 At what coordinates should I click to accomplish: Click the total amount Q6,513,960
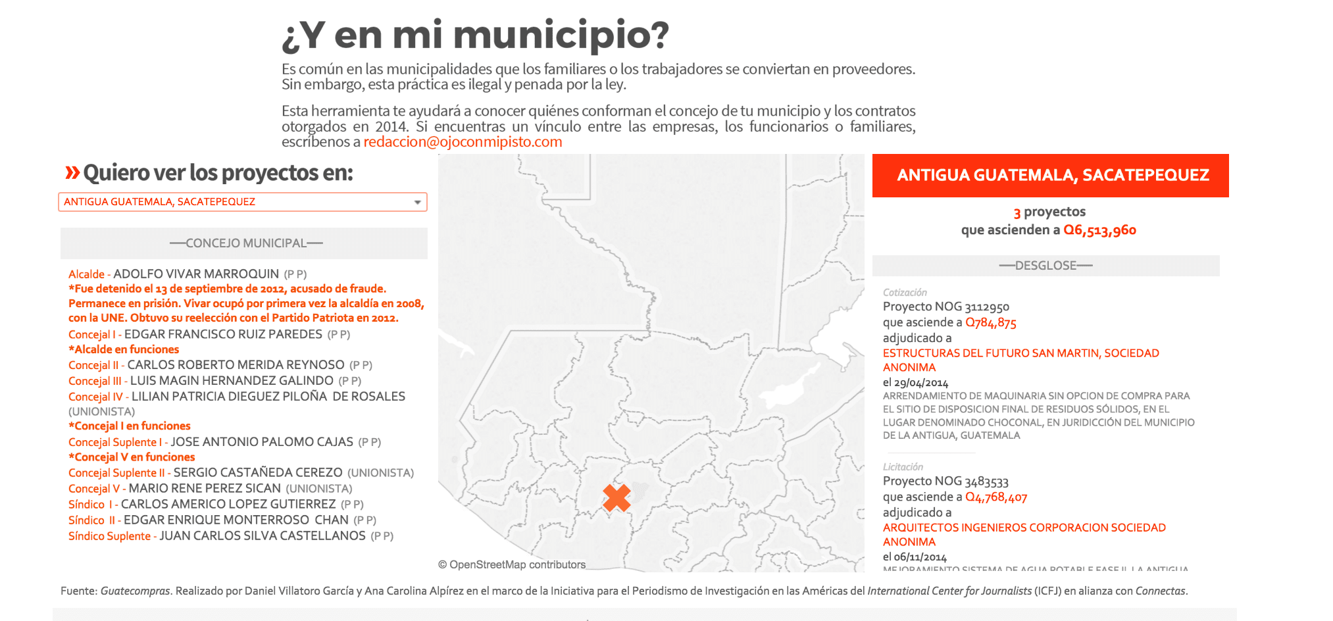1099,230
